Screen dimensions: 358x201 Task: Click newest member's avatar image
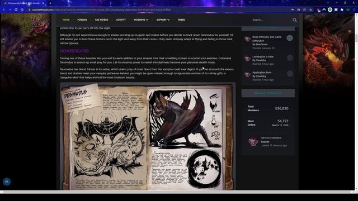pyautogui.click(x=253, y=141)
